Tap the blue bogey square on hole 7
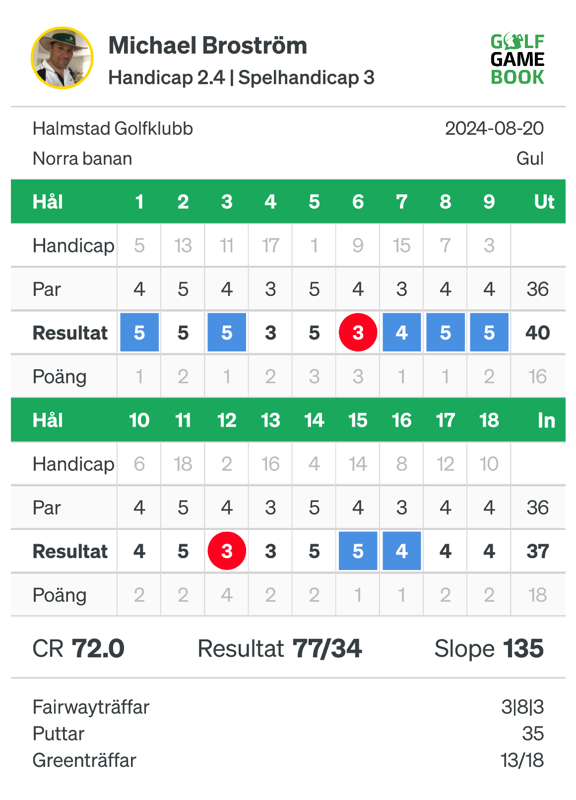The image size is (576, 800). pyautogui.click(x=402, y=333)
